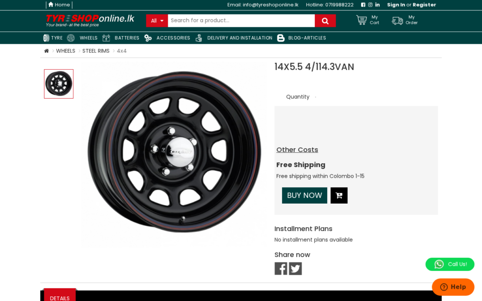Open the TYRE menu
Viewport: 482px width, 301px height.
click(57, 38)
